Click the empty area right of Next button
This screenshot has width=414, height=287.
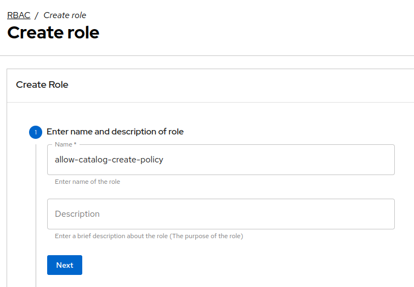coord(219,265)
